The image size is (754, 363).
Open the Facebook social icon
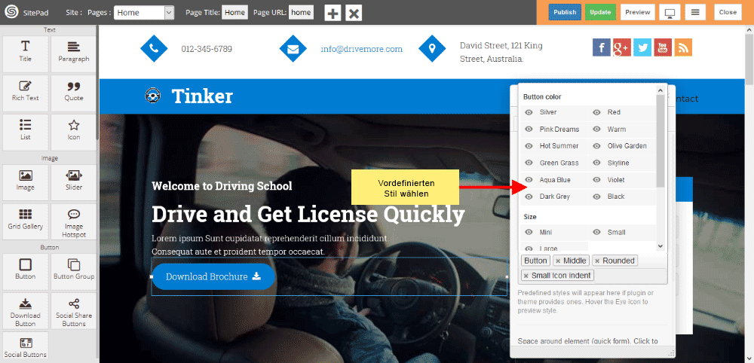click(602, 47)
